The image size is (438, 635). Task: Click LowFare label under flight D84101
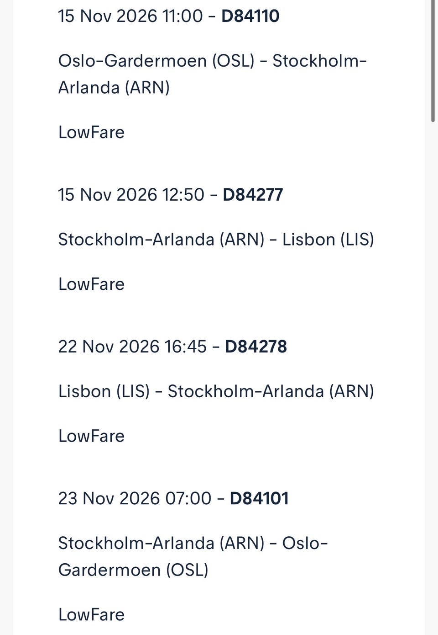coord(91,615)
